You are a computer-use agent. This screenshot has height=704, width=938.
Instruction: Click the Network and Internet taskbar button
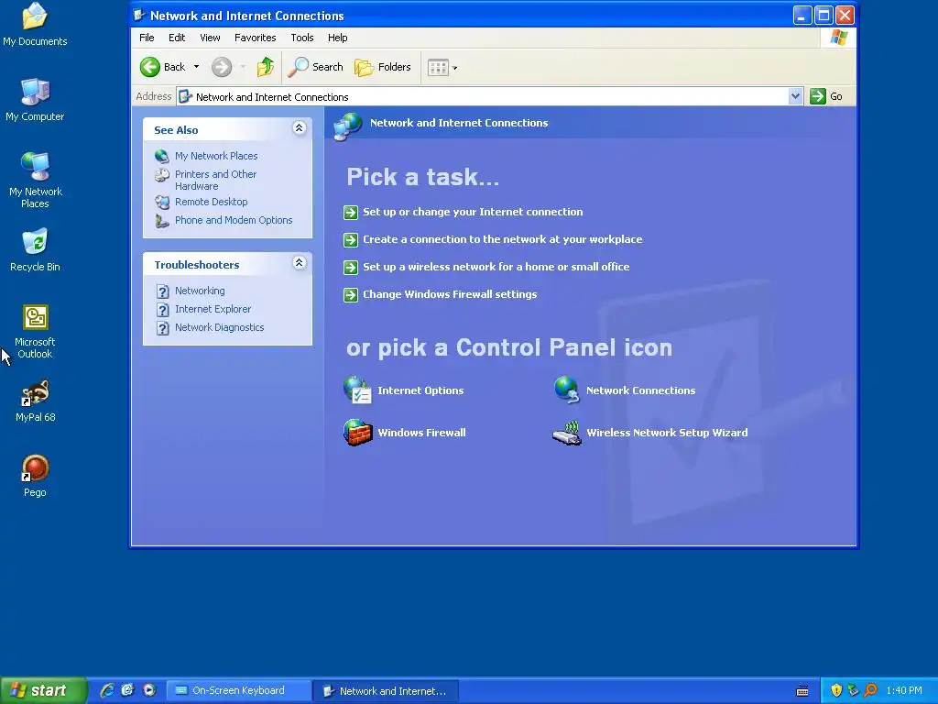(386, 691)
